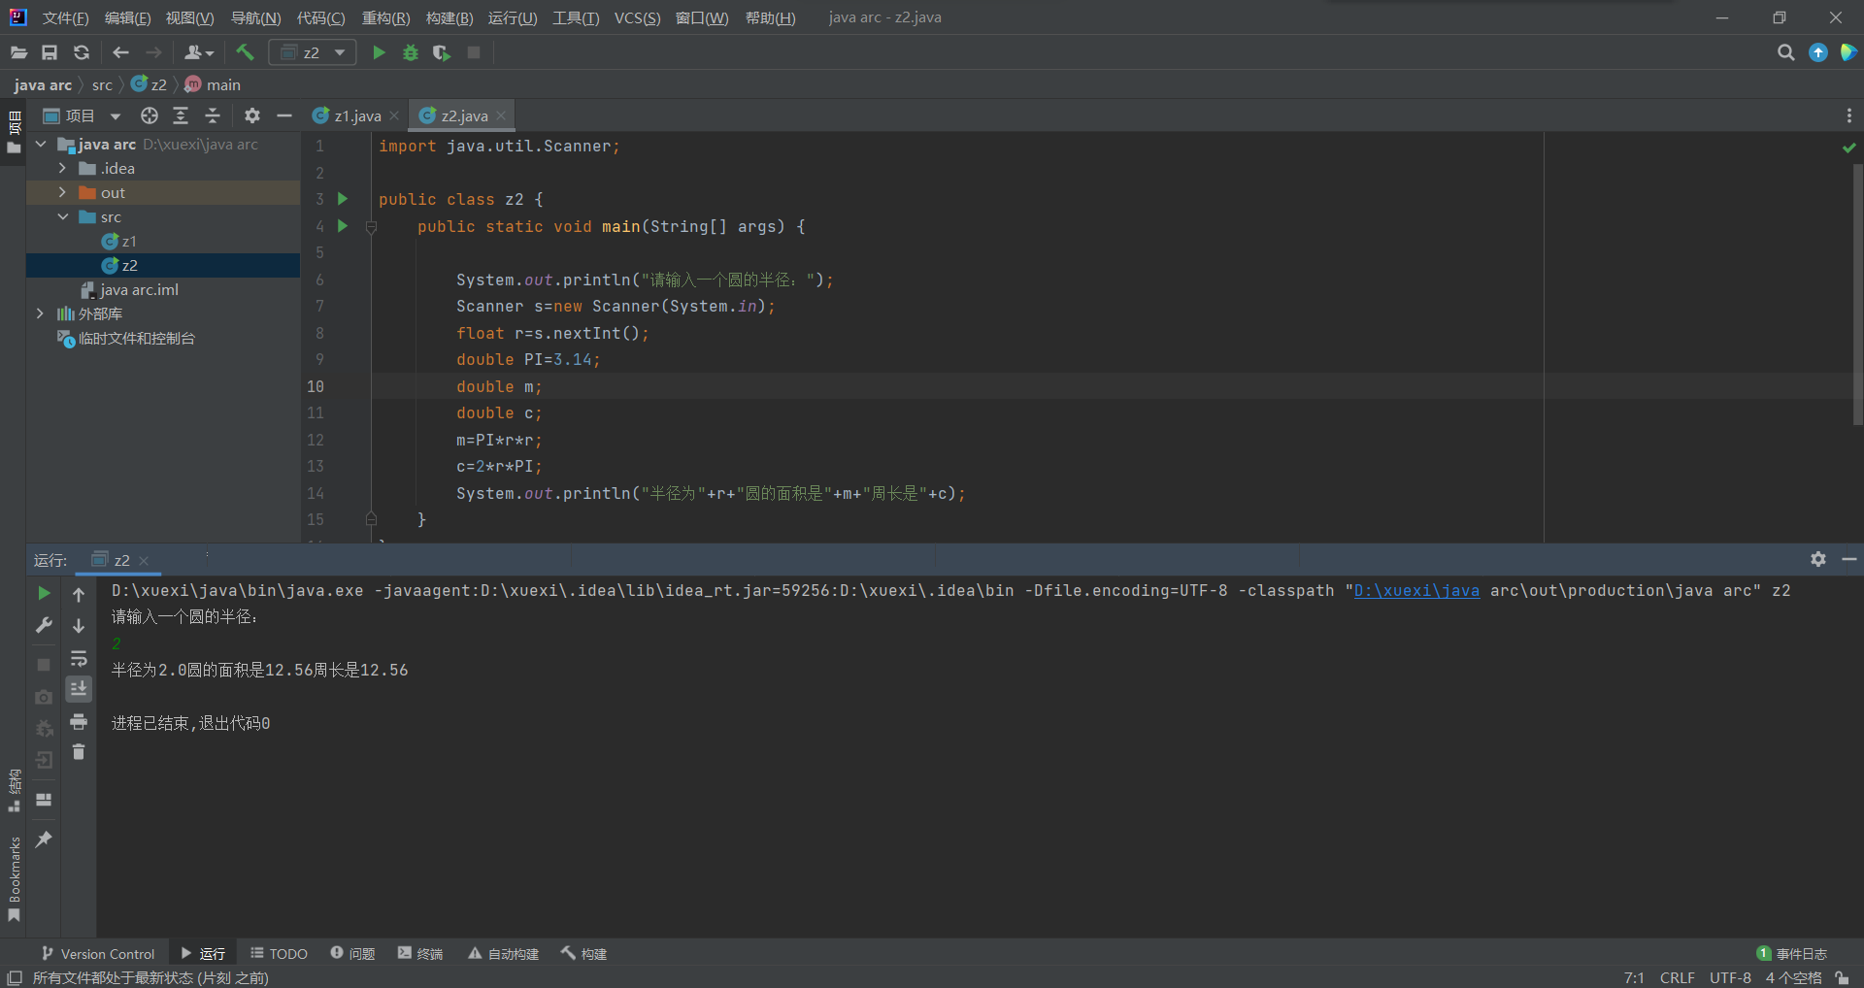
Task: Hide the project panel with minus icon
Action: point(284,115)
